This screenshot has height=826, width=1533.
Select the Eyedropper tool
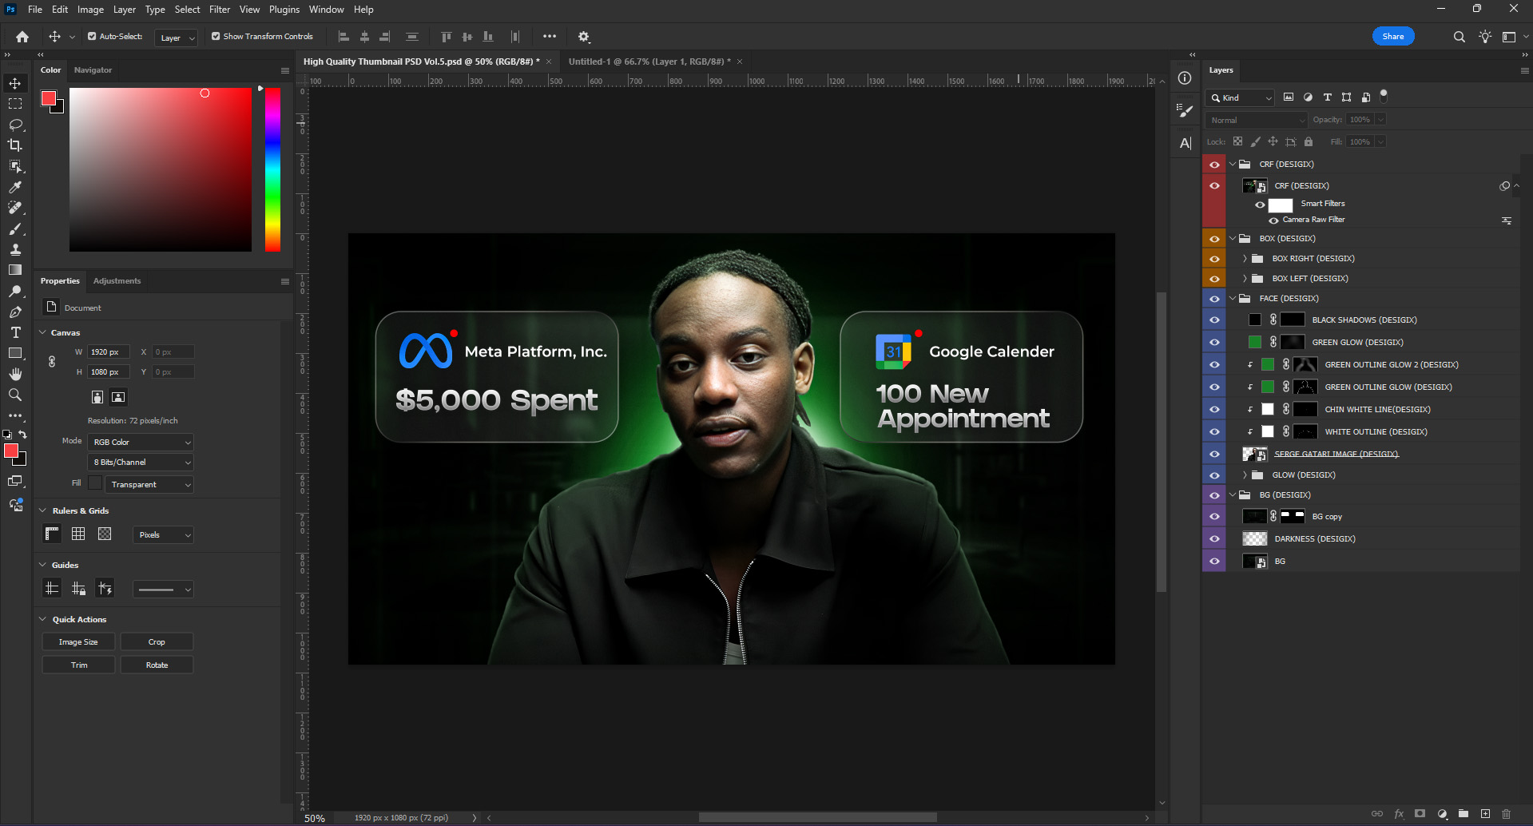(x=15, y=187)
